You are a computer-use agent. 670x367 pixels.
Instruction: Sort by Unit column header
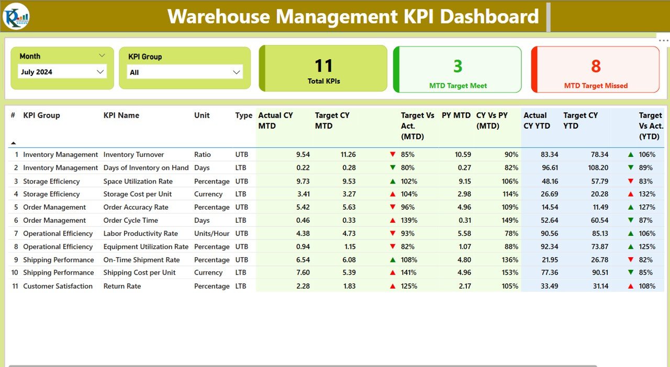(202, 116)
